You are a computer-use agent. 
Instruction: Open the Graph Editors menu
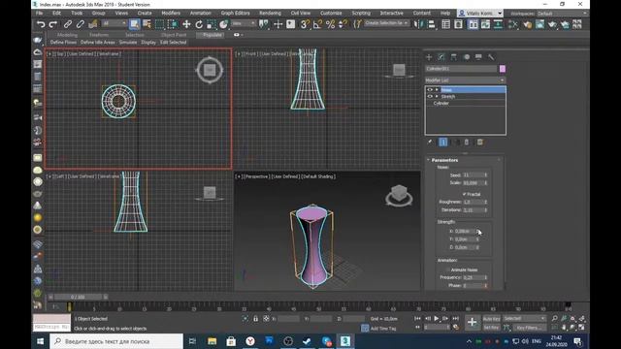point(235,13)
